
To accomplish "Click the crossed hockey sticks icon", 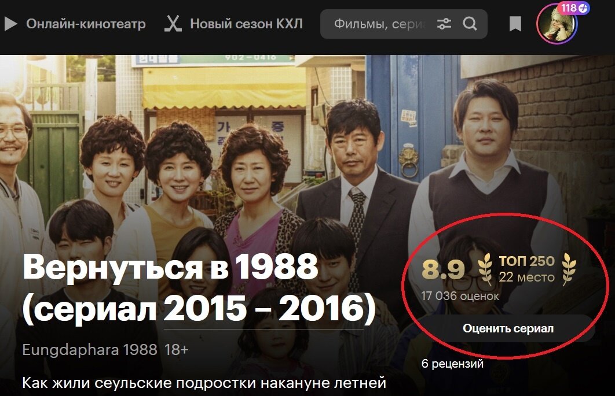I will [173, 24].
